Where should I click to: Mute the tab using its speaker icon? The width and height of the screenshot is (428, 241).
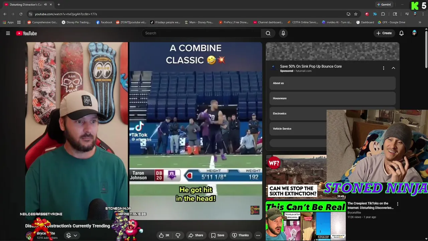coord(45,5)
